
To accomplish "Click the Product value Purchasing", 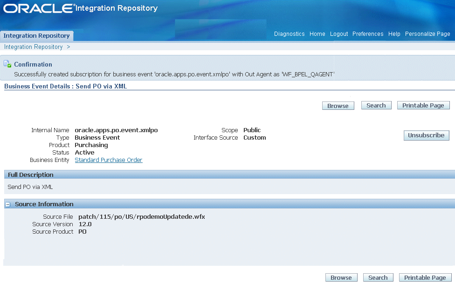I will click(91, 145).
